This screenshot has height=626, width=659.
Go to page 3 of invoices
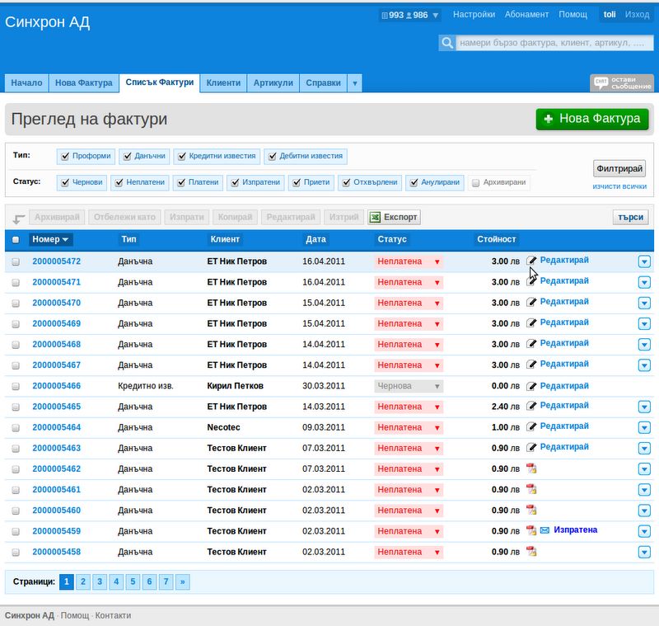click(x=100, y=581)
